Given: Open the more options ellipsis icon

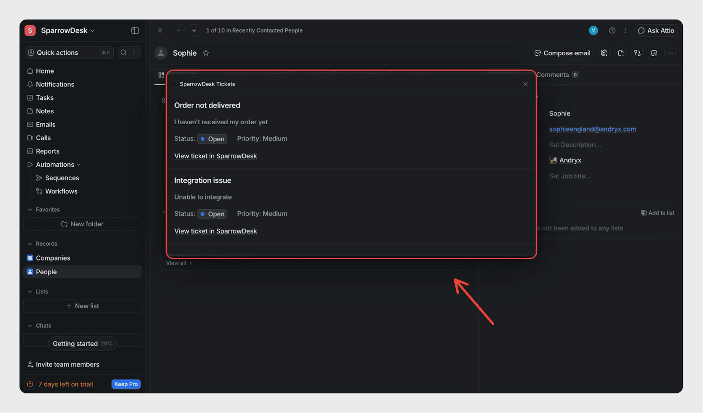Looking at the screenshot, I should (670, 53).
